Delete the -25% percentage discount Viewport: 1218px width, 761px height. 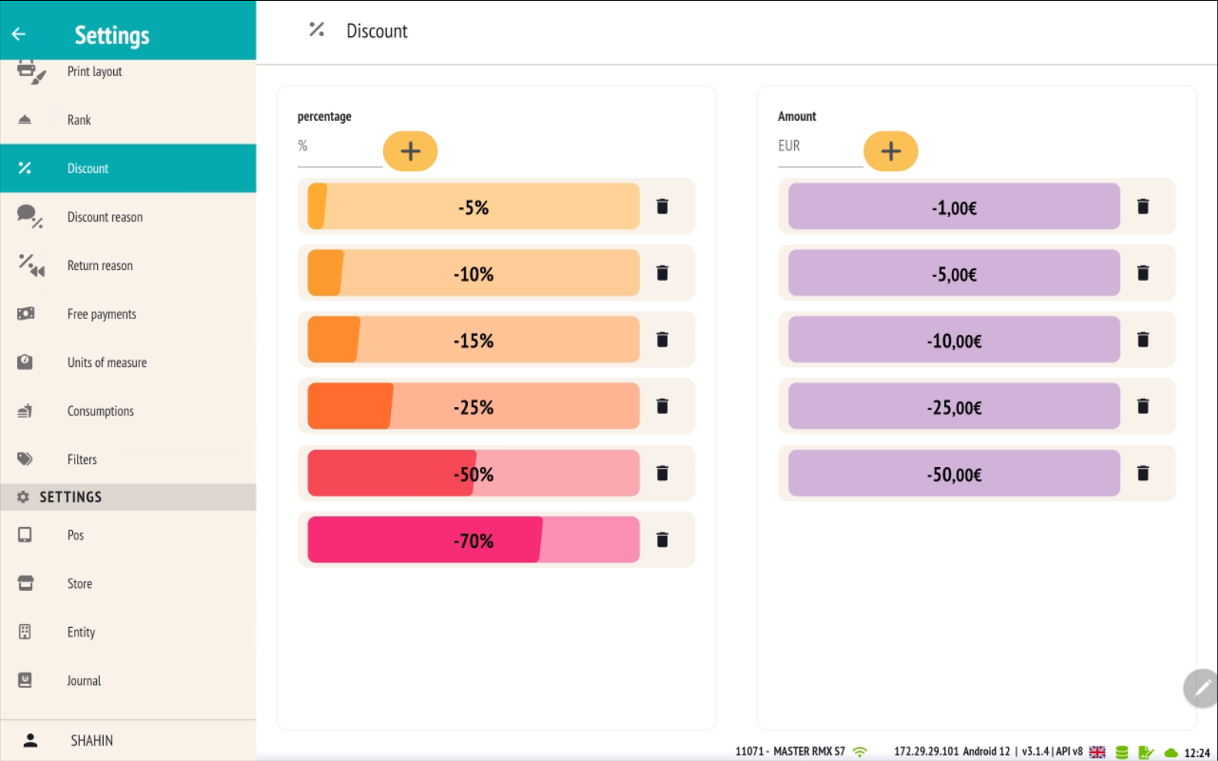pos(662,406)
